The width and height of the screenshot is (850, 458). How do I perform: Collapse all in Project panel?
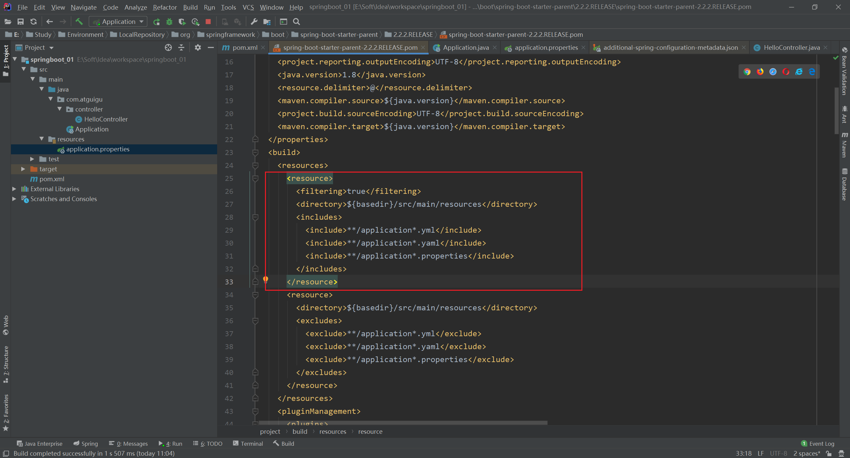[x=181, y=47]
